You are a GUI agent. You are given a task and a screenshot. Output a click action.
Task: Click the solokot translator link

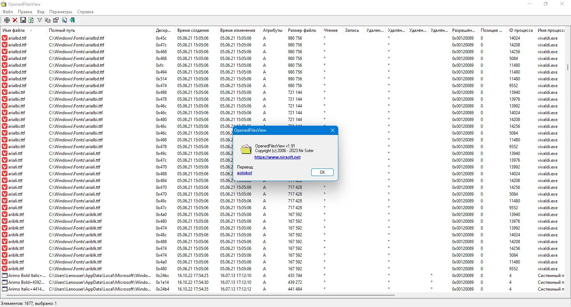click(x=244, y=173)
